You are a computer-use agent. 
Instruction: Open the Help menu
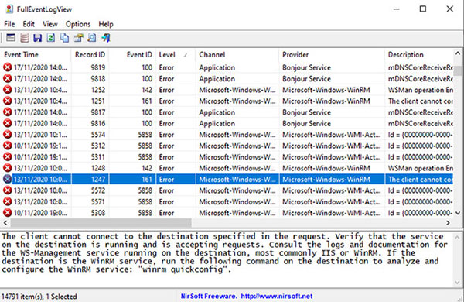pos(106,24)
